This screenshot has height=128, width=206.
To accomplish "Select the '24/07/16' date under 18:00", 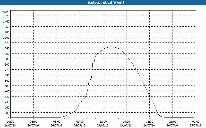I will point(149,125).
